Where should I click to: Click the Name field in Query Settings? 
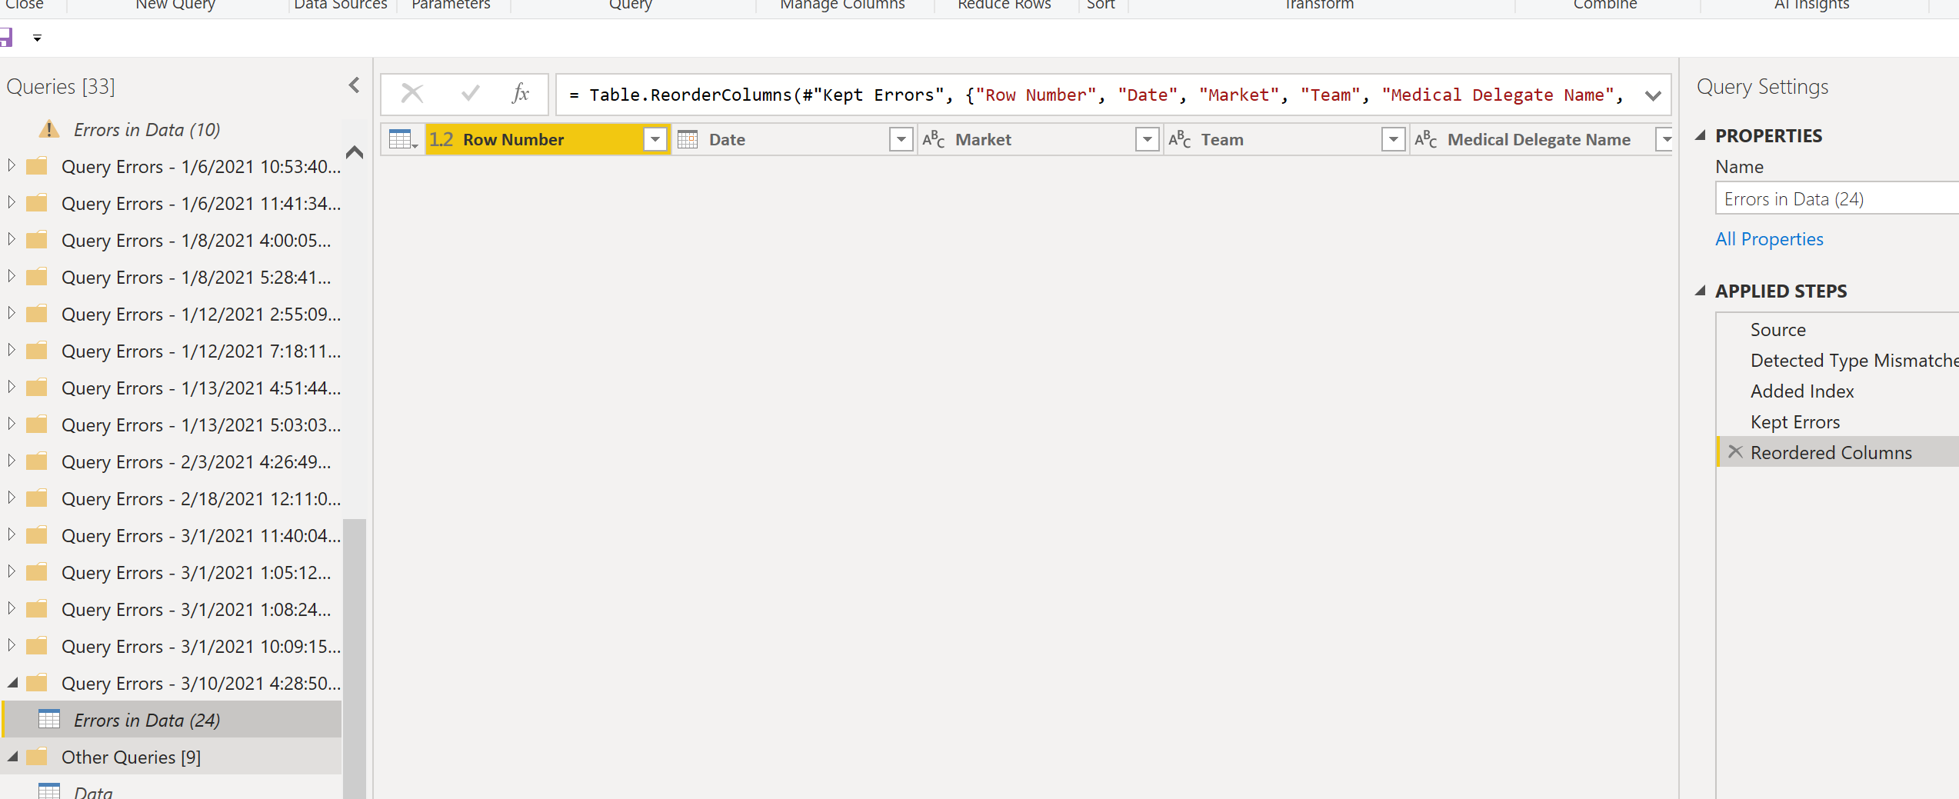pos(1837,199)
